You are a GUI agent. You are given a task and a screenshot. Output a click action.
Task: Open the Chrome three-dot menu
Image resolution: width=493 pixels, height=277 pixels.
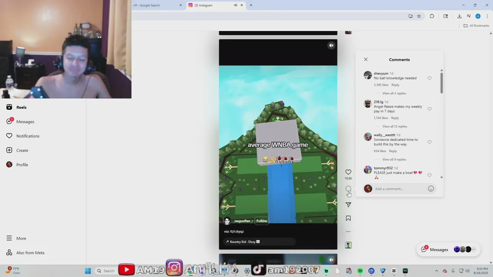click(x=487, y=16)
